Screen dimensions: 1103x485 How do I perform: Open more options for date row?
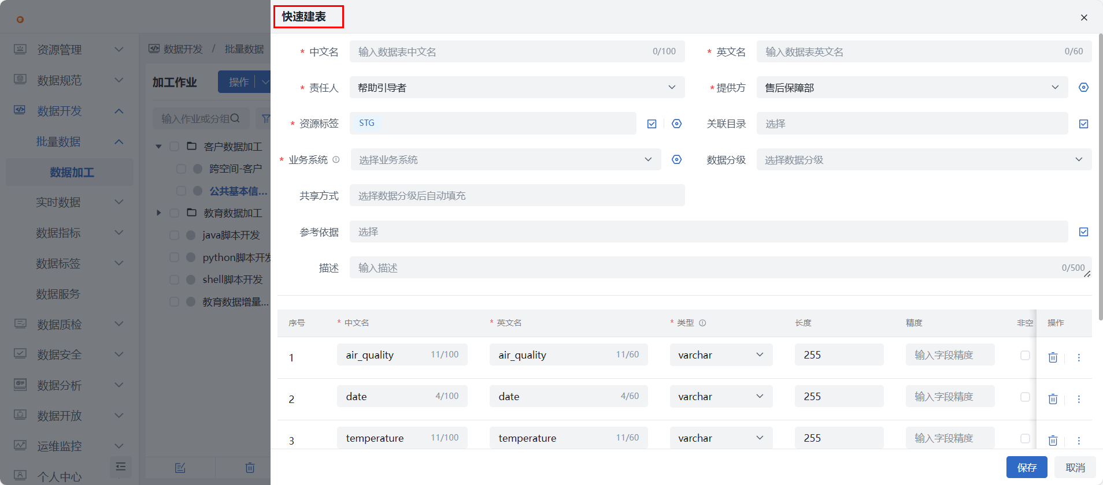click(1079, 399)
